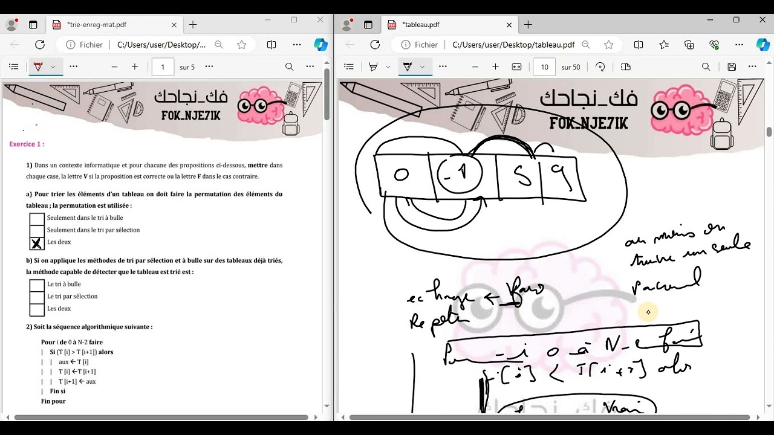
Task: Open Copilot in trie-enreg-mat window
Action: (x=320, y=45)
